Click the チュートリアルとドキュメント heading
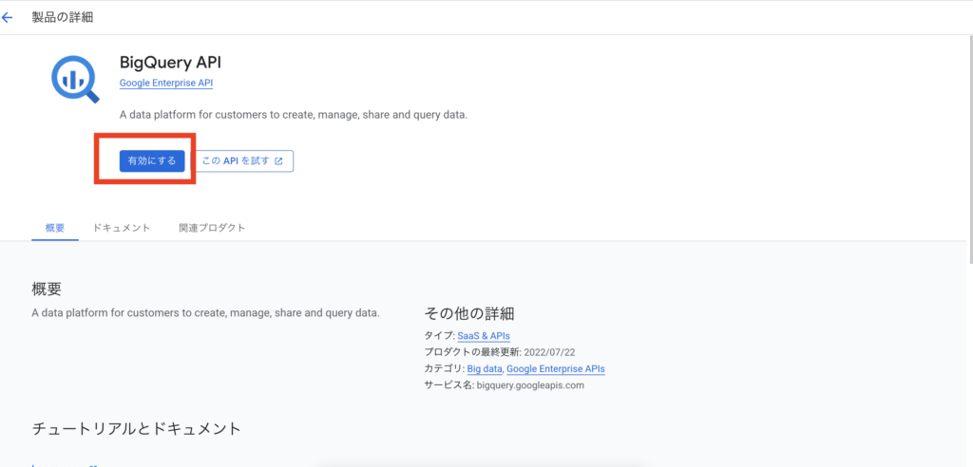This screenshot has height=467, width=973. [x=136, y=428]
